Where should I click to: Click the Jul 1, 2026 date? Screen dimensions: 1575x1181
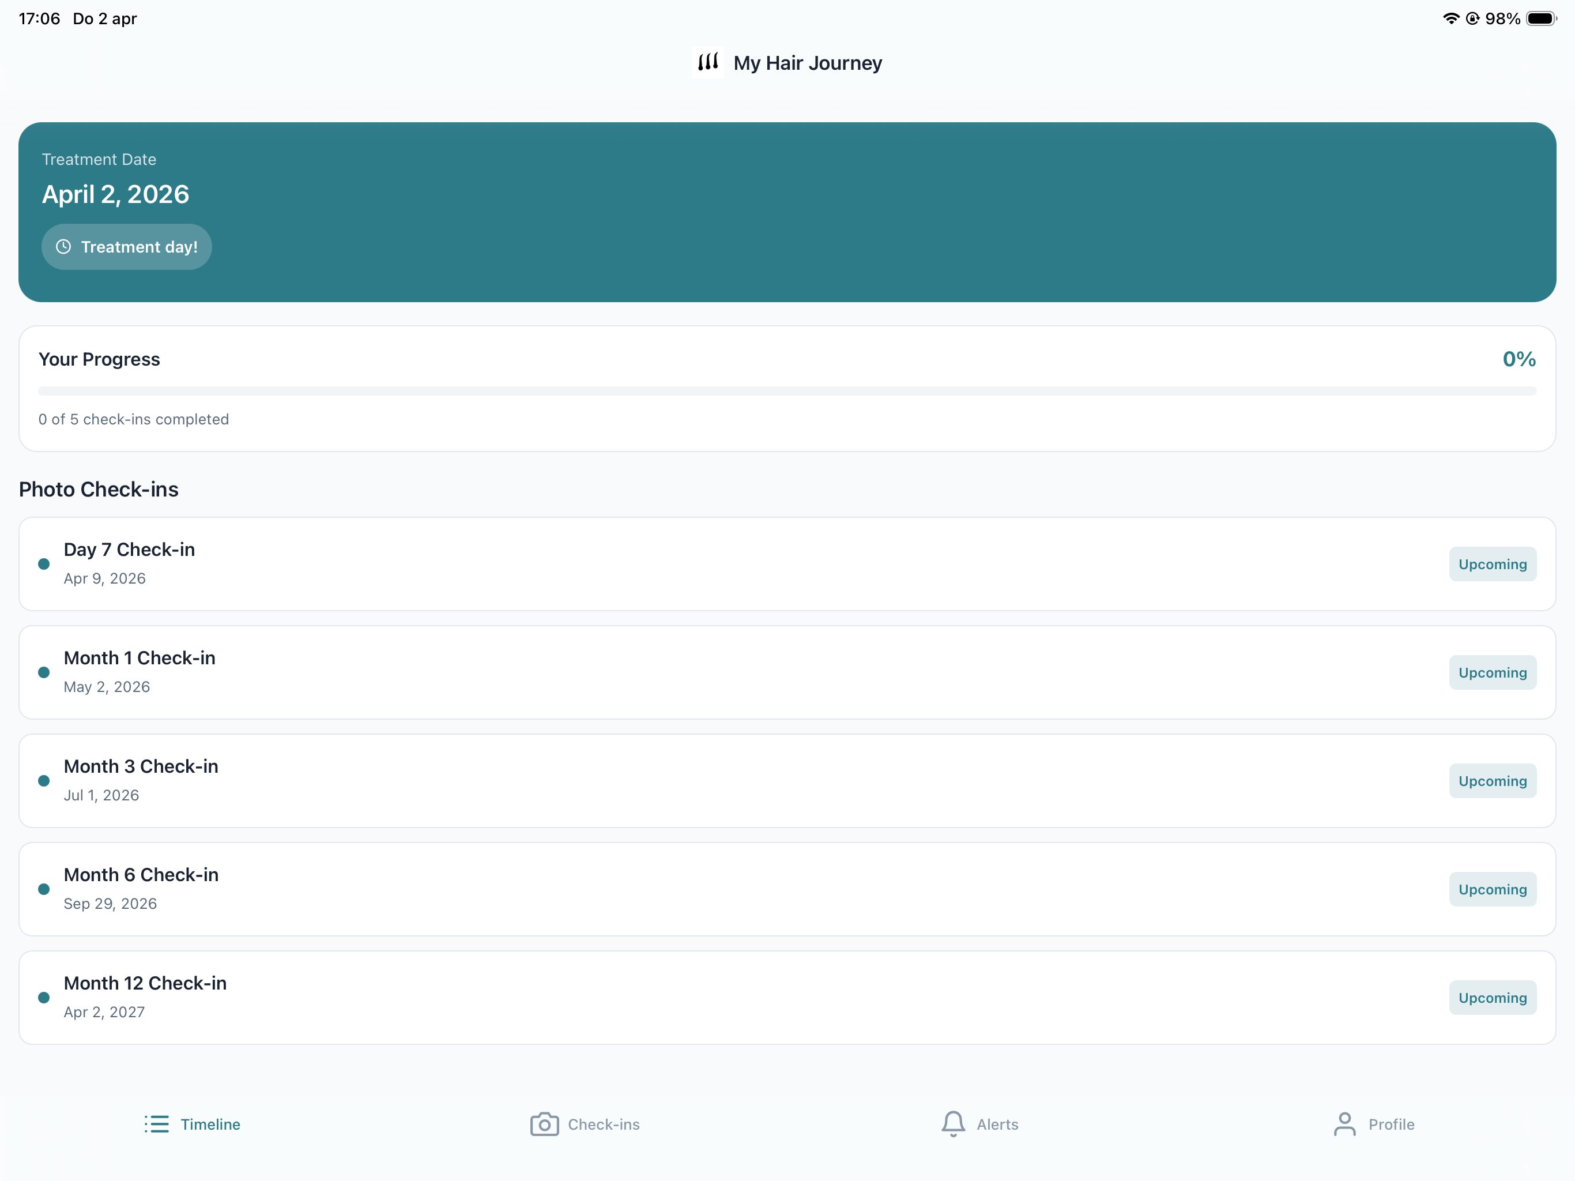[101, 795]
